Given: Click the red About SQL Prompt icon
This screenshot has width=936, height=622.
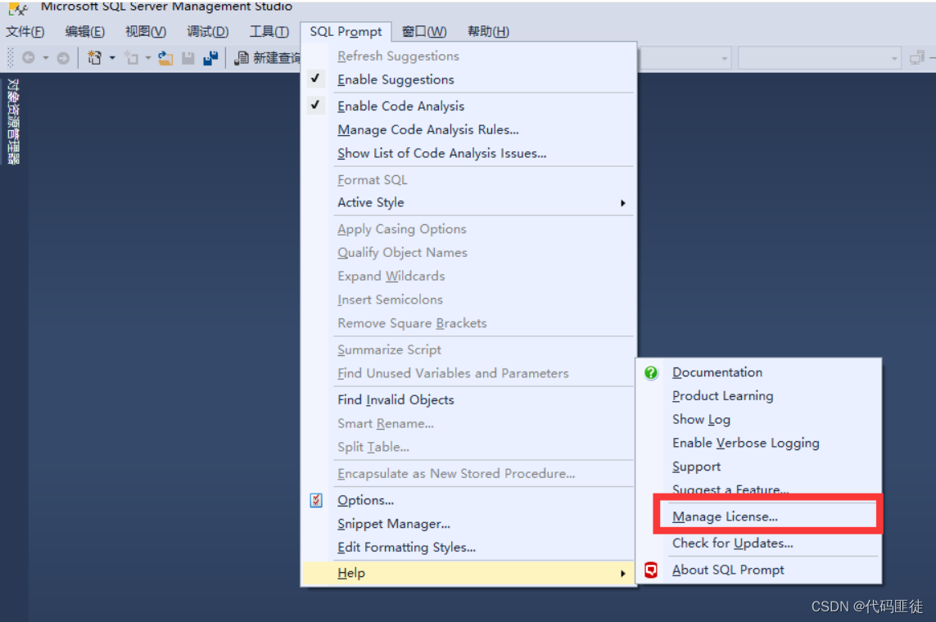Looking at the screenshot, I should click(x=651, y=570).
